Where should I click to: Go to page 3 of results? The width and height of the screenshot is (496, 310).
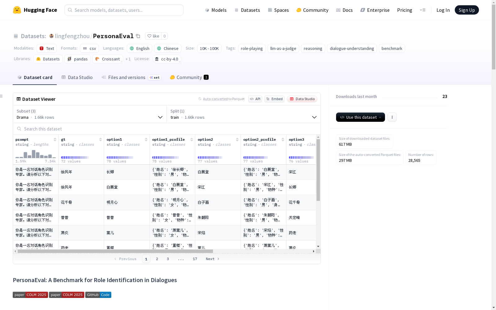(168, 259)
